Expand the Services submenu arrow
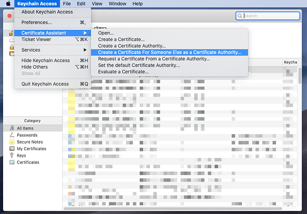The height and width of the screenshot is (214, 307). 85,50
